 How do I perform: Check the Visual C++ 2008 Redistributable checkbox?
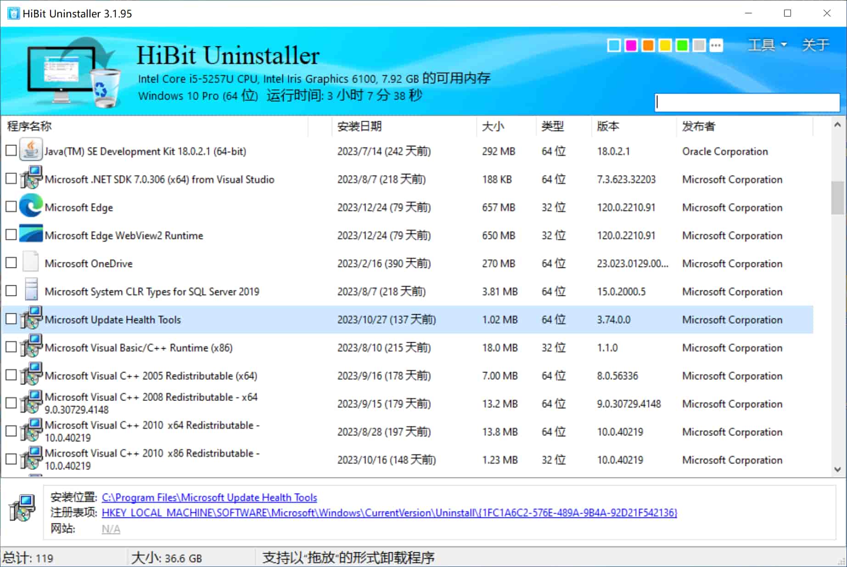(11, 403)
